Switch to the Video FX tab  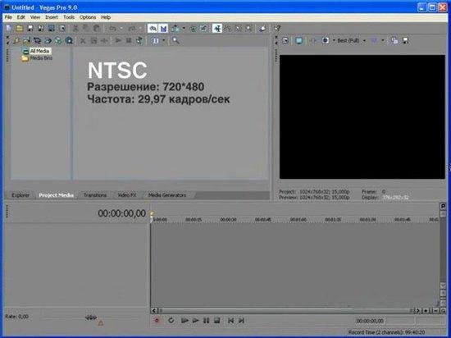[127, 195]
